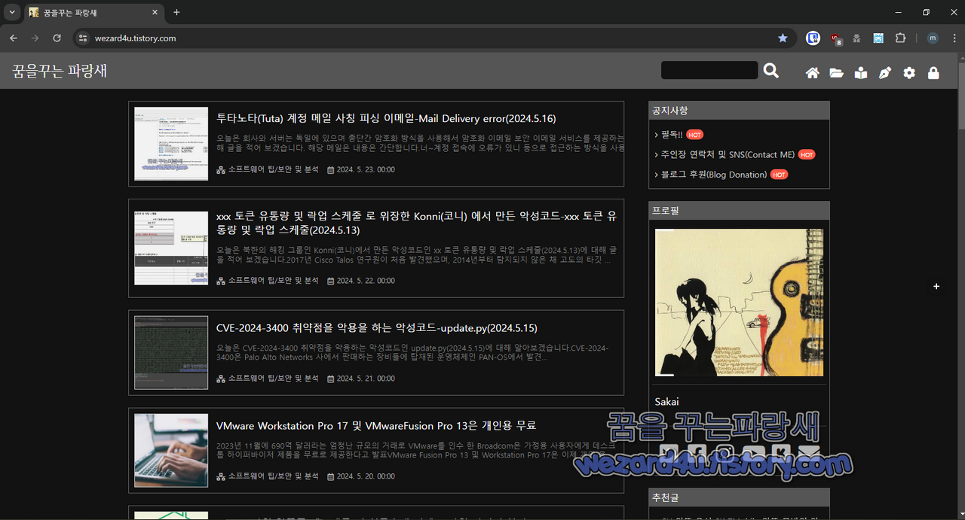Click the 추천글 sidebar header

click(739, 497)
